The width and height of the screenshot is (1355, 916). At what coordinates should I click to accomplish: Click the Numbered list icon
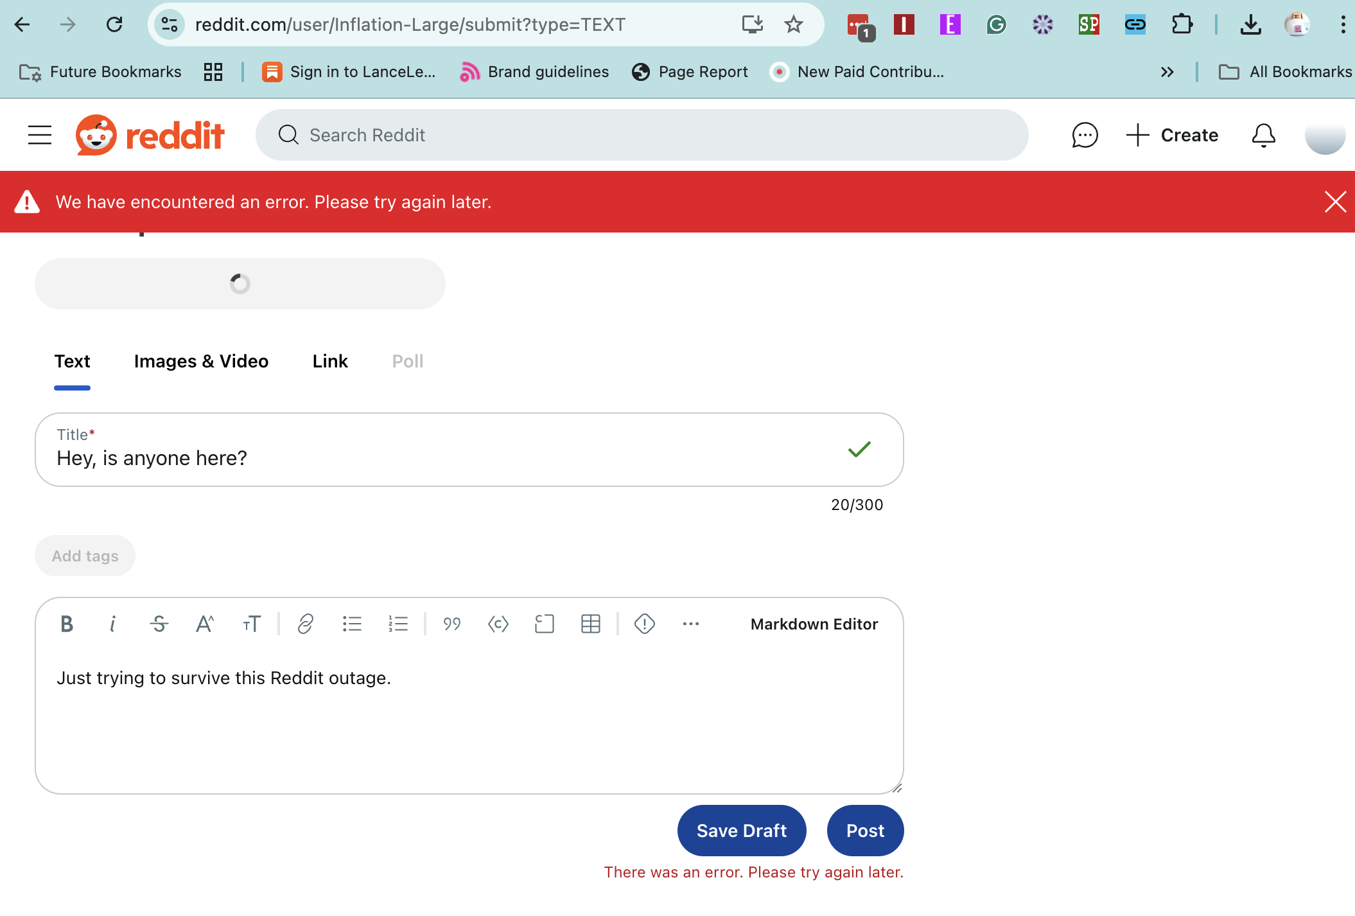399,622
